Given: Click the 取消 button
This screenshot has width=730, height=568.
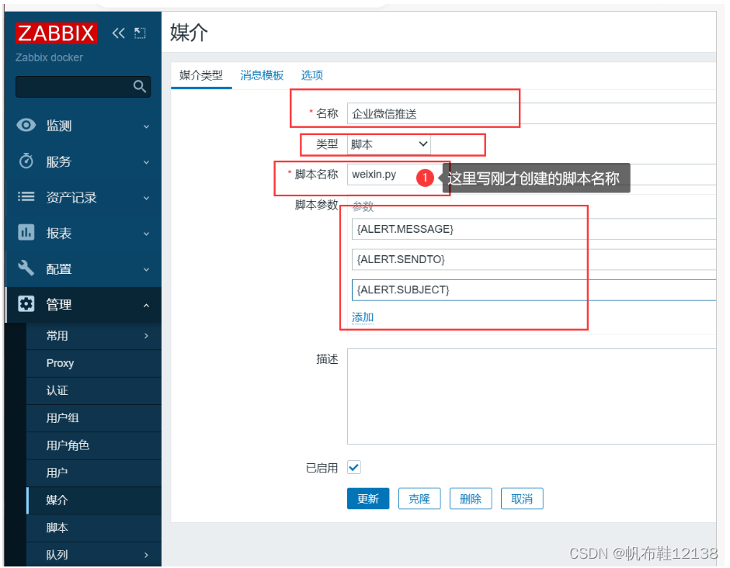Looking at the screenshot, I should (x=521, y=499).
